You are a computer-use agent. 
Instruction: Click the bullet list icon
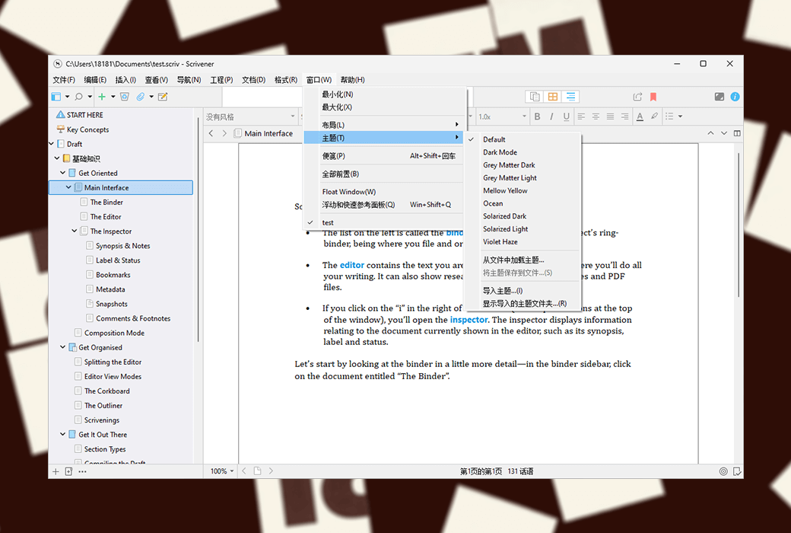point(669,116)
